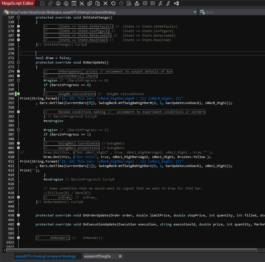Click the Comment selection icon
The image size is (265, 262).
point(161,4)
